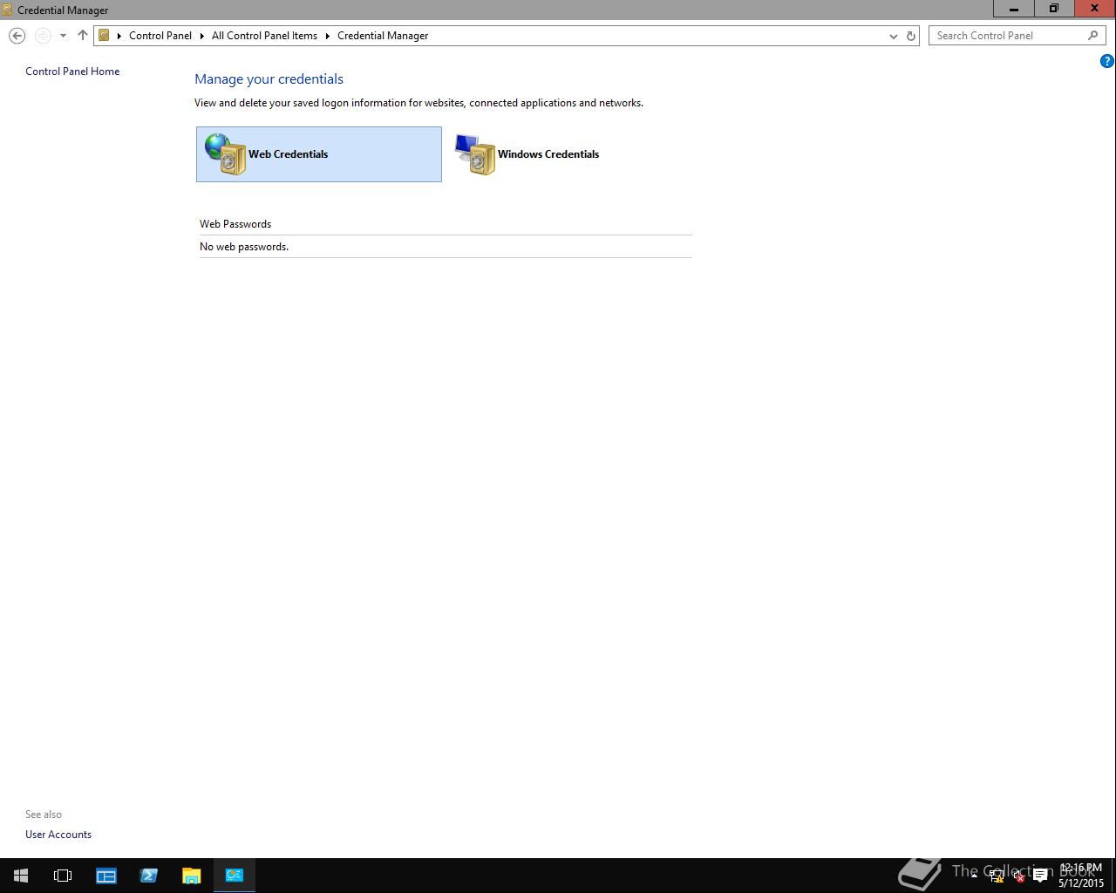Go back using the Back arrow

[x=17, y=36]
